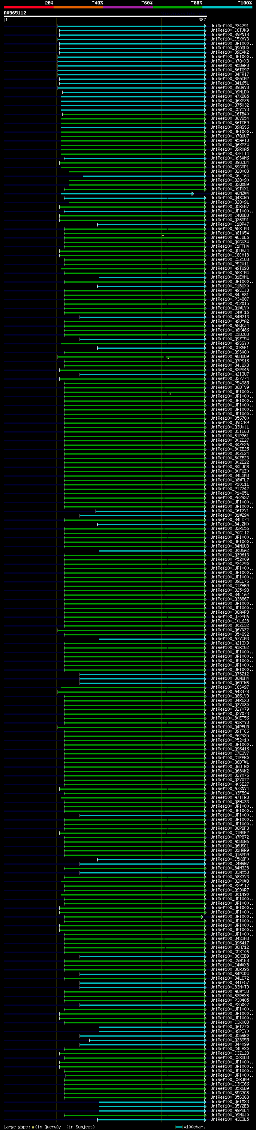Select hit label UniRef100_Q4PFU5

(x=230, y=727)
